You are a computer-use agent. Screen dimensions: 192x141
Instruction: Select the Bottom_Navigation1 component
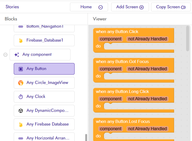pos(44,27)
